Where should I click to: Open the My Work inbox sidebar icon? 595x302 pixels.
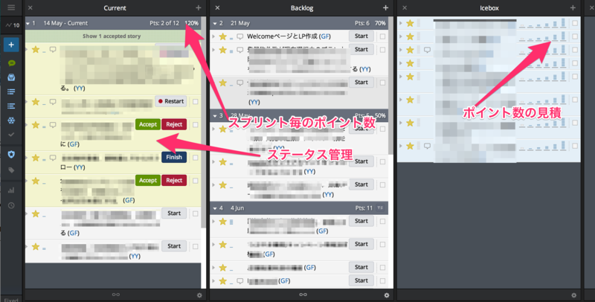click(11, 77)
